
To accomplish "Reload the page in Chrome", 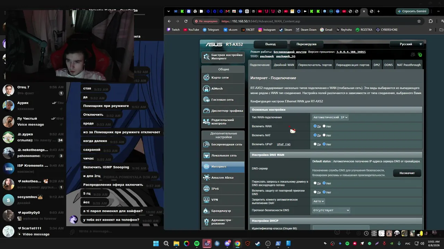I will tap(186, 21).
